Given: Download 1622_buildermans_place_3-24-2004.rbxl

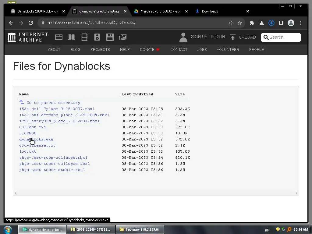Looking at the screenshot, I should click(64, 115).
